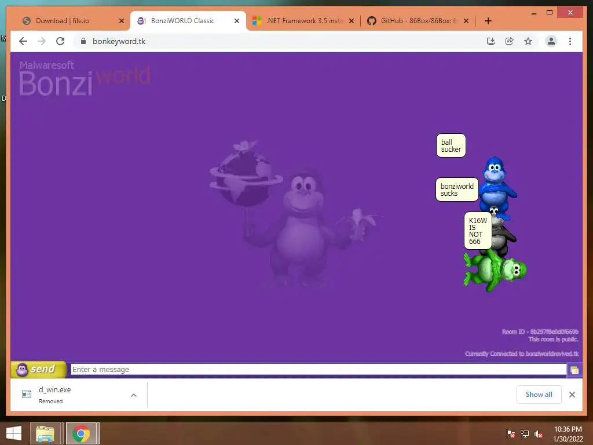This screenshot has height=445, width=593.
Task: Open a new browser tab
Action: (488, 21)
